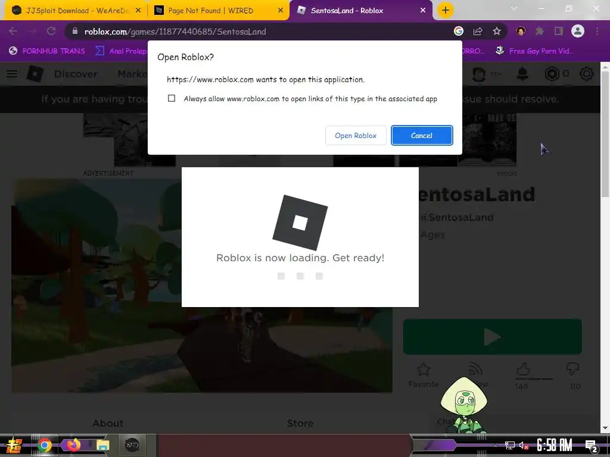Open the Extensions puzzle-piece menu
This screenshot has height=457, width=610.
[x=539, y=31]
